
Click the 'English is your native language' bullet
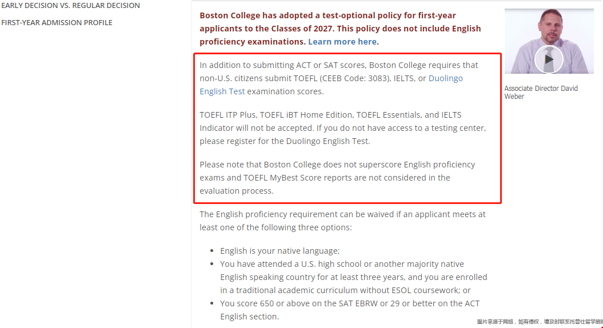point(279,251)
